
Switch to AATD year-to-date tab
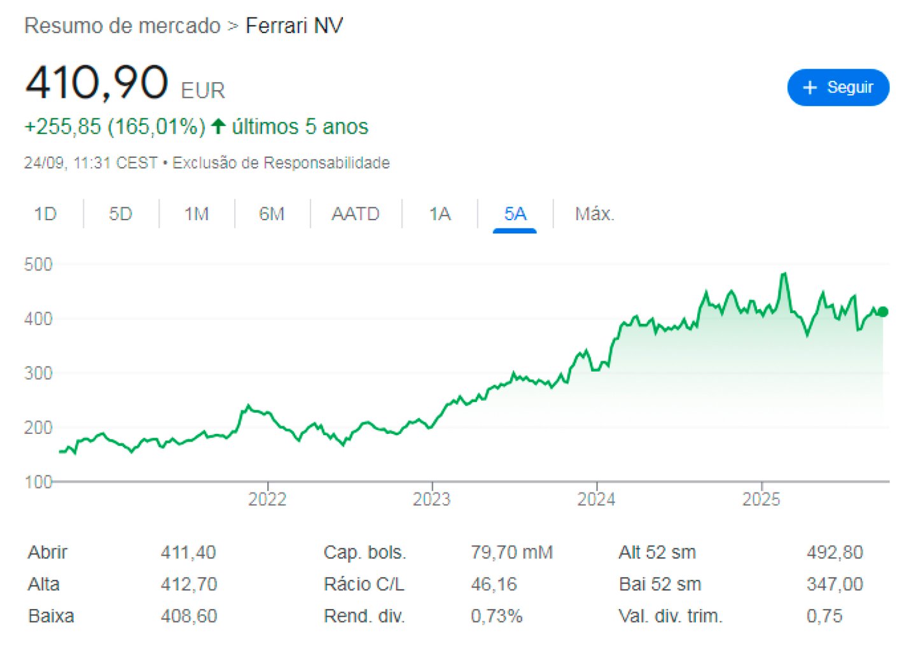tap(356, 214)
